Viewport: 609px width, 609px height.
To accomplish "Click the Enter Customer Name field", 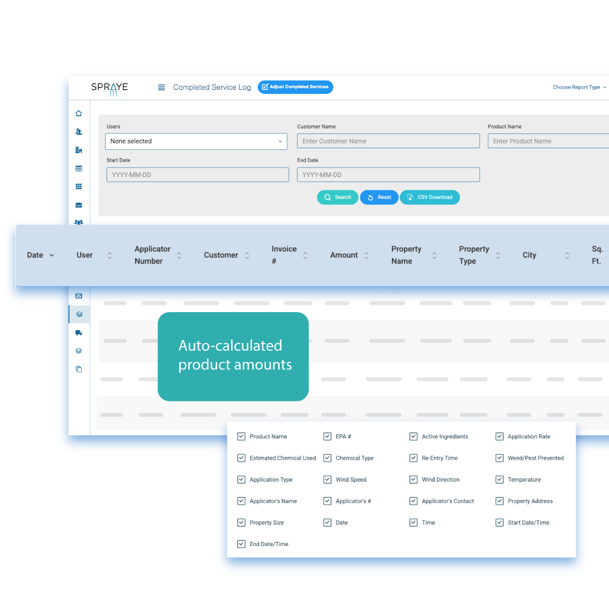I will (x=388, y=141).
